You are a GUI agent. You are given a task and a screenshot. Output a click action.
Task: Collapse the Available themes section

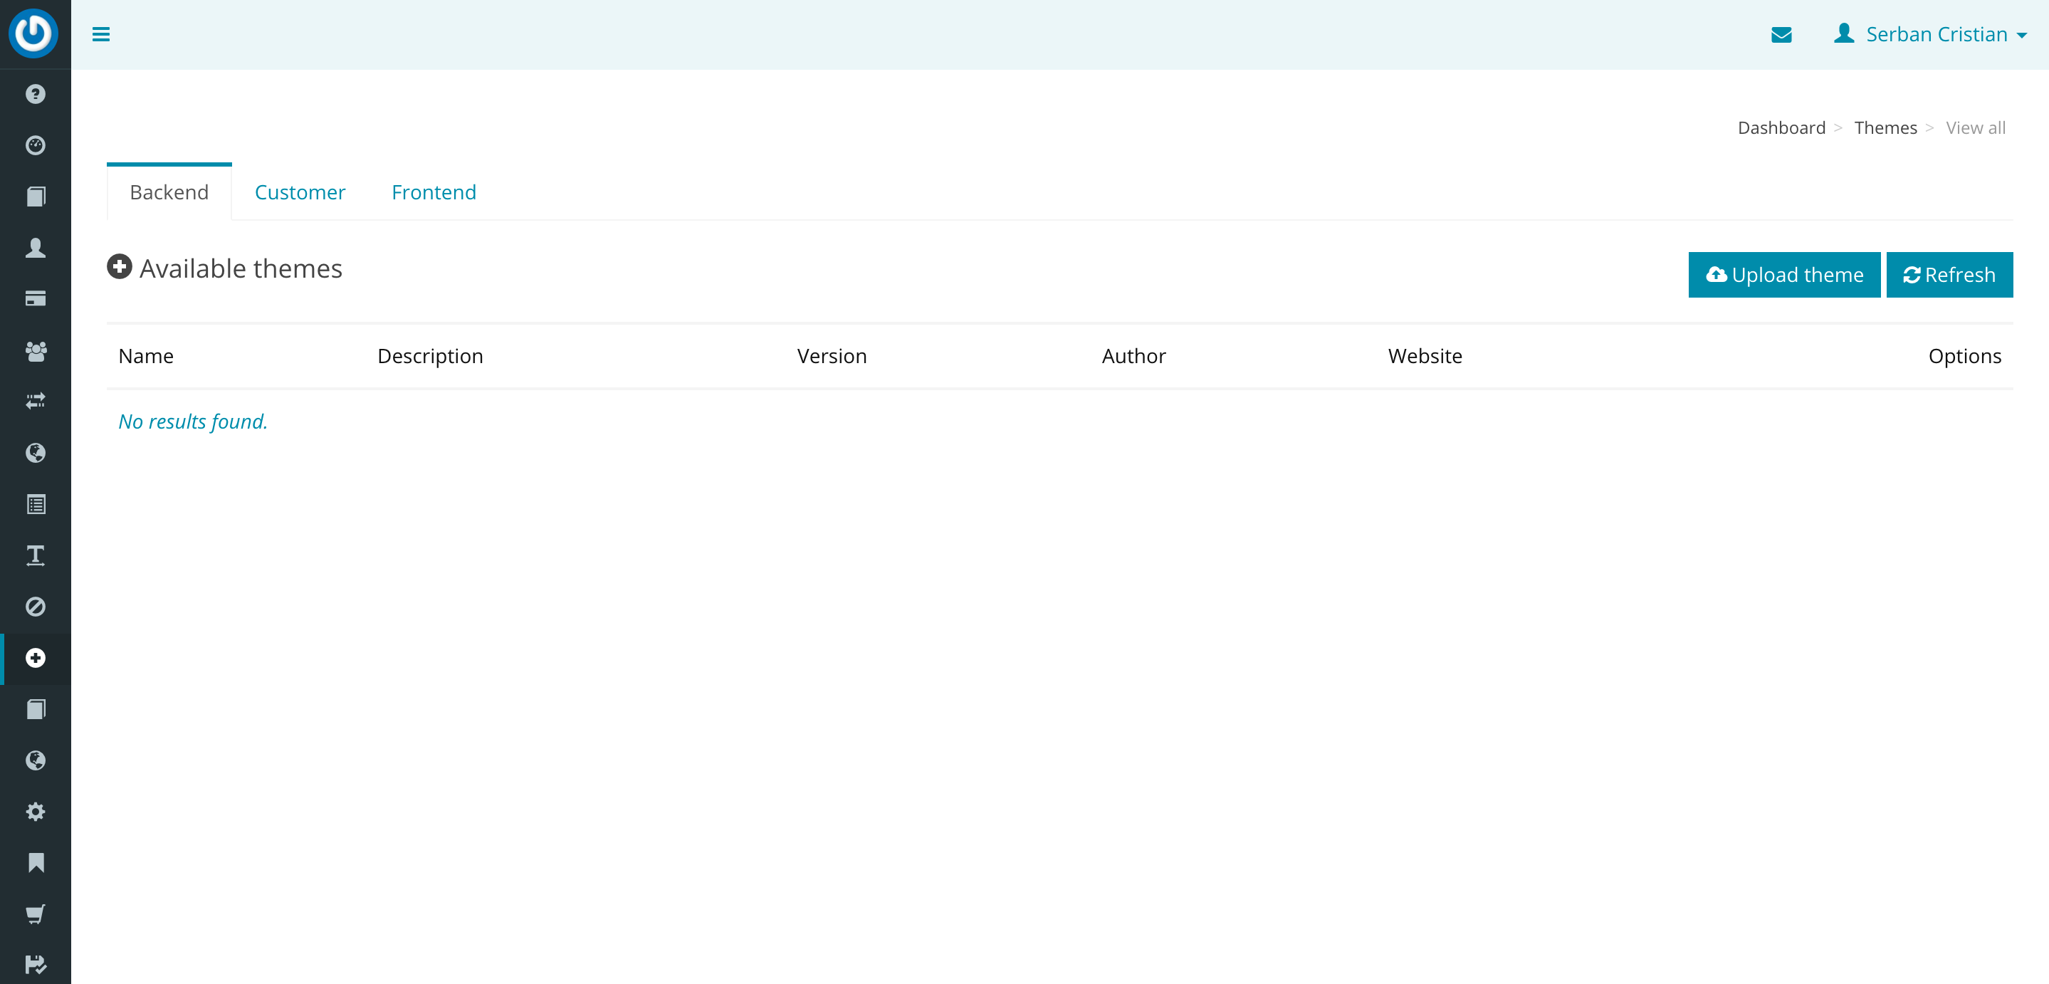point(120,267)
